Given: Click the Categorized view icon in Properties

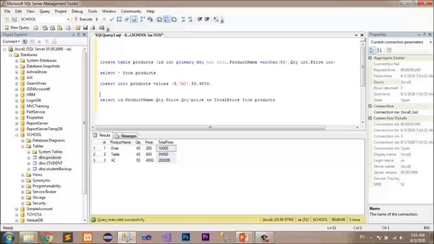Looking at the screenshot, I should coord(372,50).
